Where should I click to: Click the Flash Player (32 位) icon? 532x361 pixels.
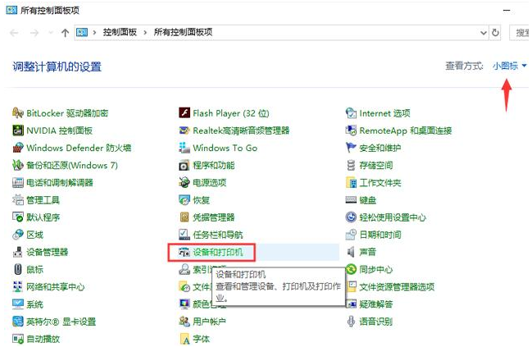[x=184, y=113]
